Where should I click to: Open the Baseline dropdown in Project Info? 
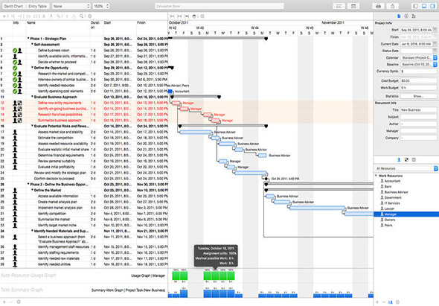coord(419,65)
